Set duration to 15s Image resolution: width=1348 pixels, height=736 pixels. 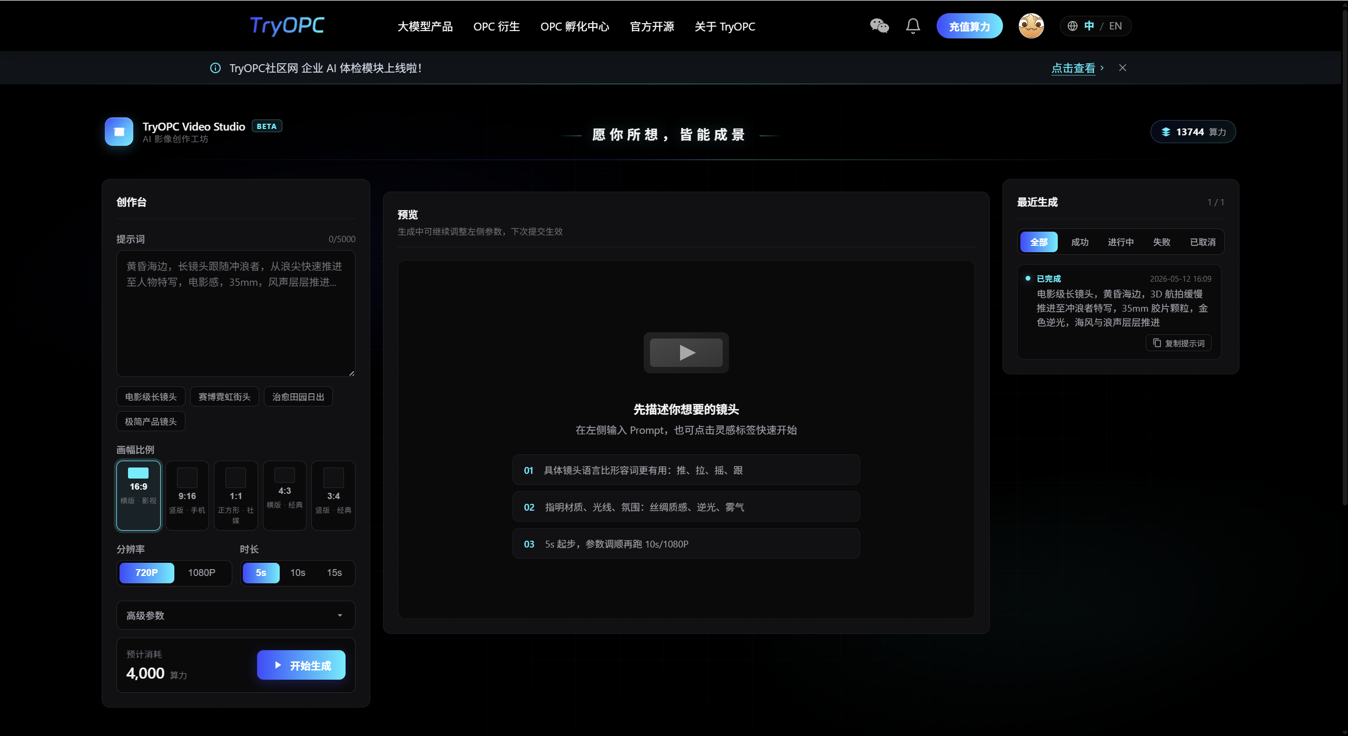click(334, 572)
